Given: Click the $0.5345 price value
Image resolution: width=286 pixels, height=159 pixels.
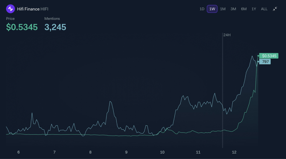Looking at the screenshot, I should click(22, 27).
